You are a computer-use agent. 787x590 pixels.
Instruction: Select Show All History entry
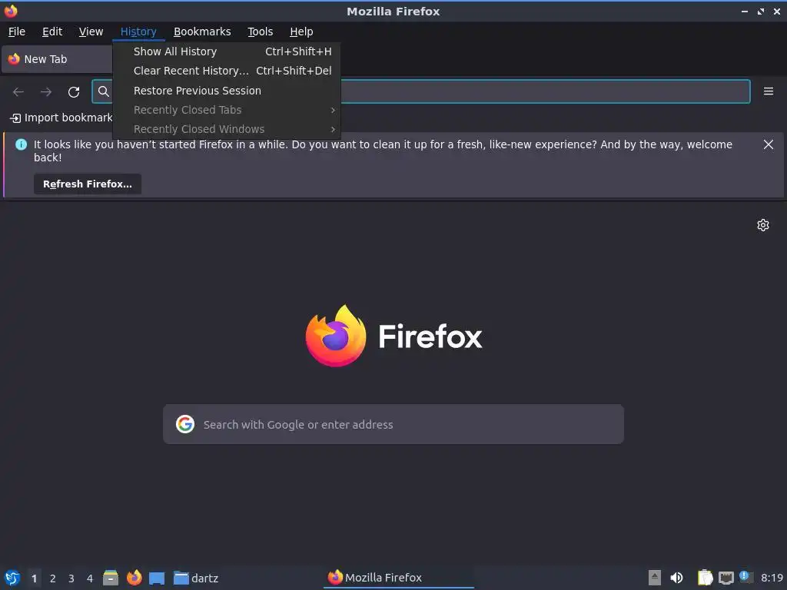pyautogui.click(x=227, y=51)
